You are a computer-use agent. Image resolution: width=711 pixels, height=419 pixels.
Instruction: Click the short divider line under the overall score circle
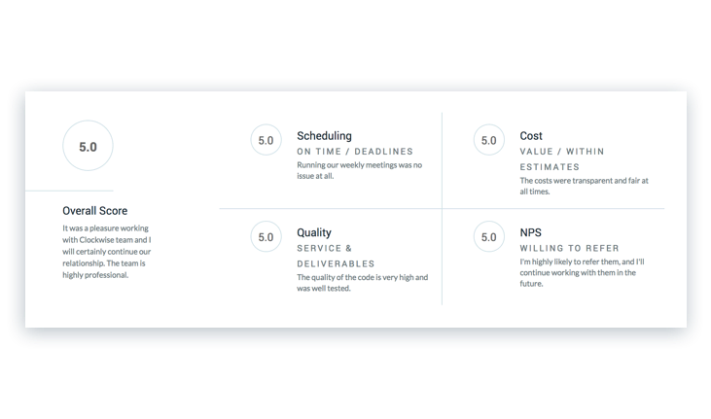[69, 191]
